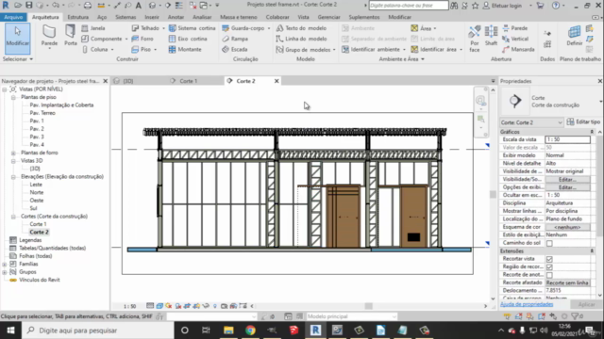Open the Pav. Terreo floor plan
The width and height of the screenshot is (604, 339).
[x=42, y=113]
